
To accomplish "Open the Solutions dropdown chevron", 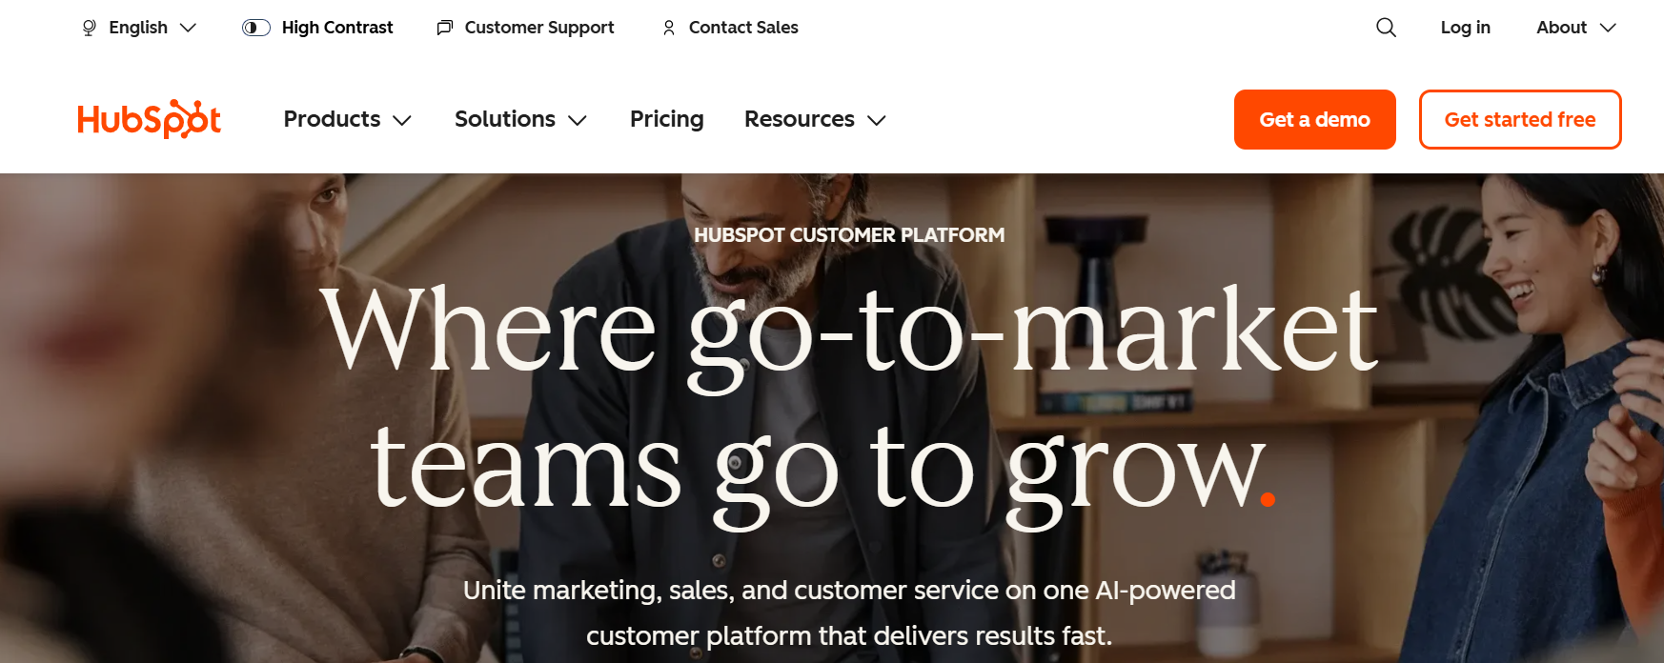I will click(x=578, y=120).
